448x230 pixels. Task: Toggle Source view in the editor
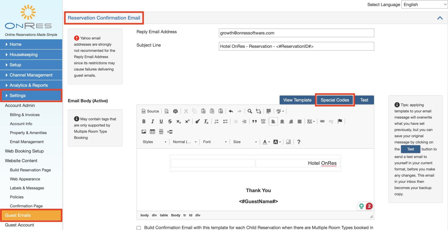[150, 111]
